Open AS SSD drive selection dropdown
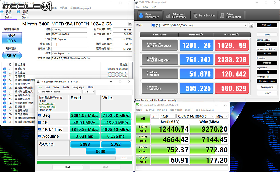This screenshot has height=172, width=280. pyautogui.click(x=59, y=91)
